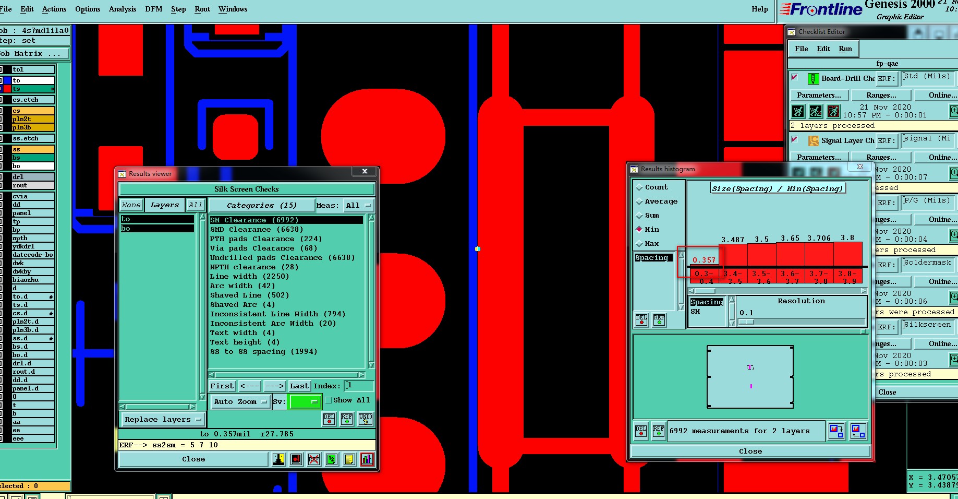
Task: Toggle Board-Drill Checks checkbox
Action: click(795, 77)
